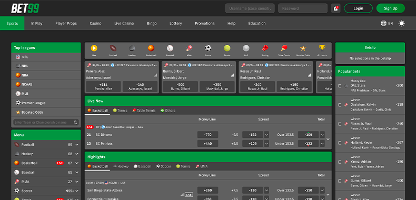
Task: Open the Live sports icon
Action: click(x=94, y=48)
